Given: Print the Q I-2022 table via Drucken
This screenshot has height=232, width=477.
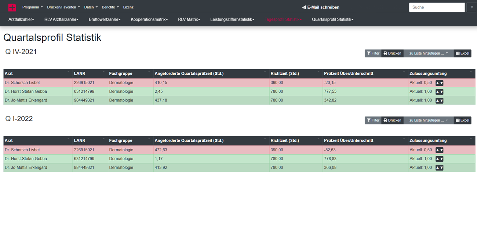Looking at the screenshot, I should [392, 121].
